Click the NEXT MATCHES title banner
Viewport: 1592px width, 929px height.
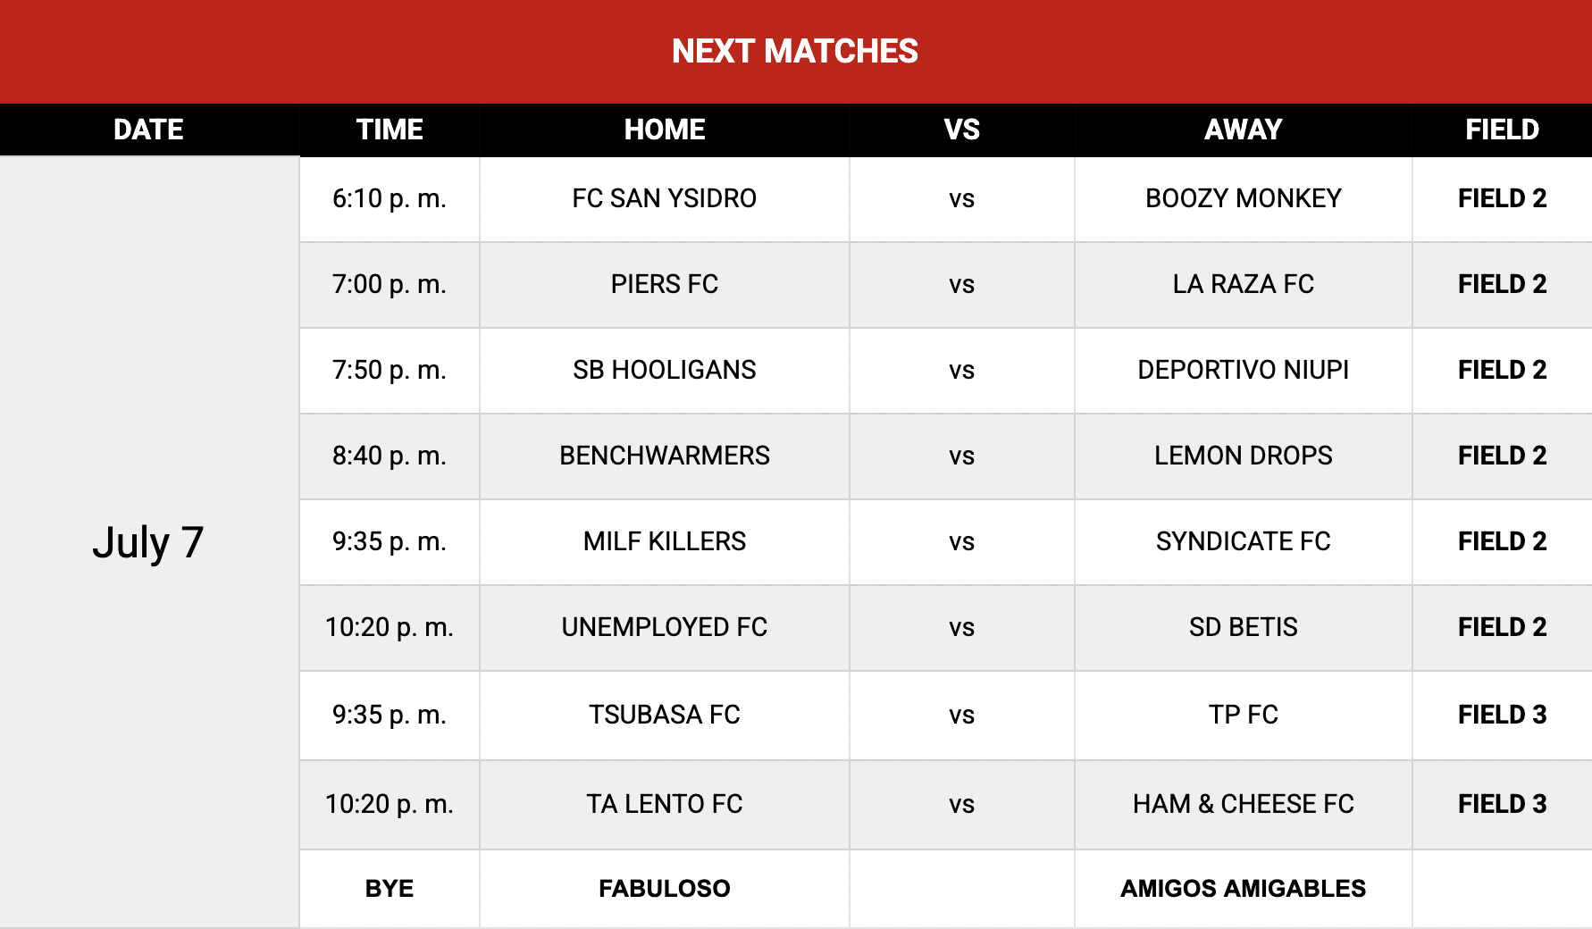tap(795, 51)
